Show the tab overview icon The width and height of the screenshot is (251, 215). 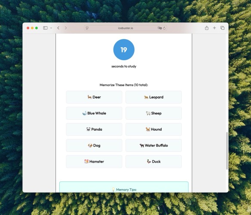(222, 28)
